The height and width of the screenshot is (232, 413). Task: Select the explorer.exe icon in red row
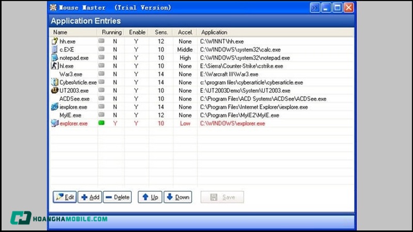pos(55,124)
